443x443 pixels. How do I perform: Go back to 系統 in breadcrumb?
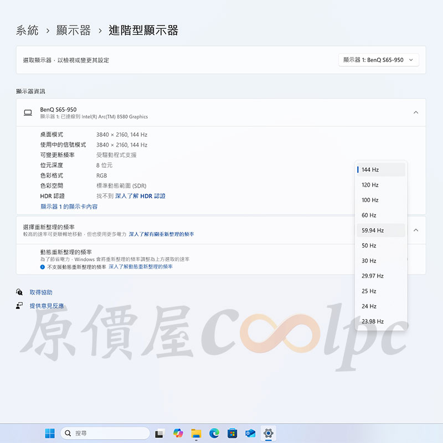coord(27,30)
